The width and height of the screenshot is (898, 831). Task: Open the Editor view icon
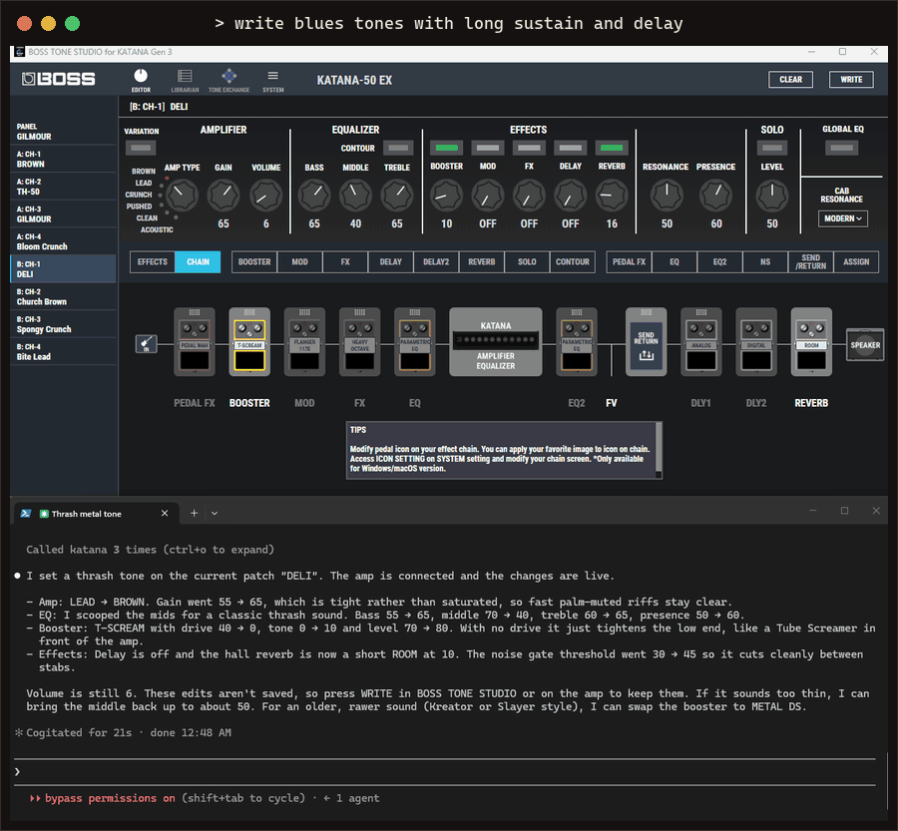(x=141, y=80)
